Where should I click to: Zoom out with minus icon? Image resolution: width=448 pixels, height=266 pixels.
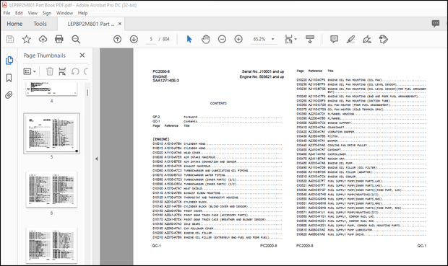click(222, 39)
